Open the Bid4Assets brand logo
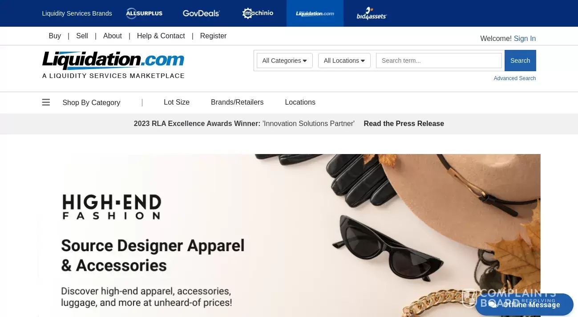Image resolution: width=578 pixels, height=317 pixels. point(372,13)
